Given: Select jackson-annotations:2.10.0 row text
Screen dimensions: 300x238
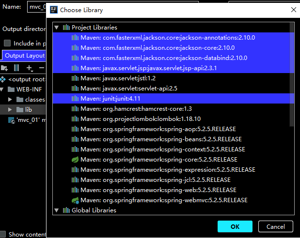Looking at the screenshot, I should [x=168, y=38].
